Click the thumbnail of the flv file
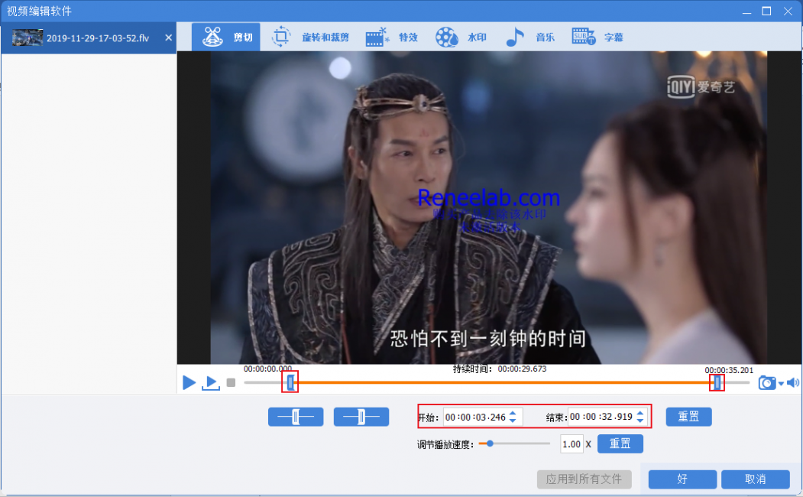The image size is (803, 497). coord(28,38)
